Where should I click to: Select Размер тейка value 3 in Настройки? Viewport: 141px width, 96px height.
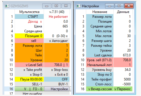pyautogui.click(x=123, y=46)
